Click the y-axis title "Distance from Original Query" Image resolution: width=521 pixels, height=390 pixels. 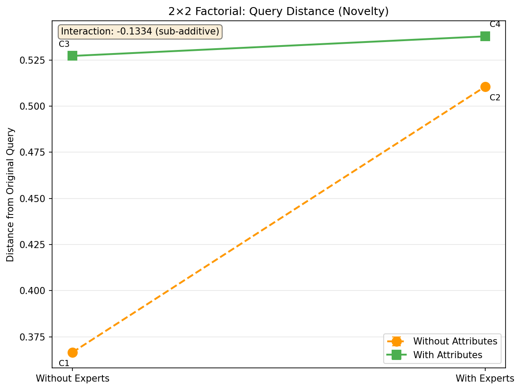click(x=11, y=195)
